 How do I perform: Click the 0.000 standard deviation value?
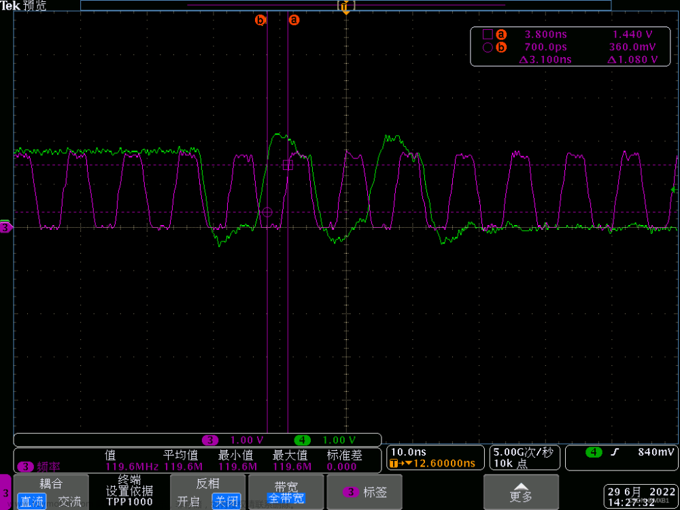tap(341, 467)
